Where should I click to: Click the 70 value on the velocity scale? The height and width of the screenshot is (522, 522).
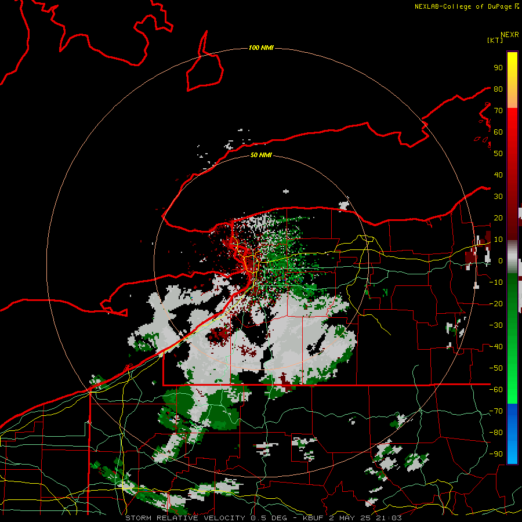[x=498, y=111]
